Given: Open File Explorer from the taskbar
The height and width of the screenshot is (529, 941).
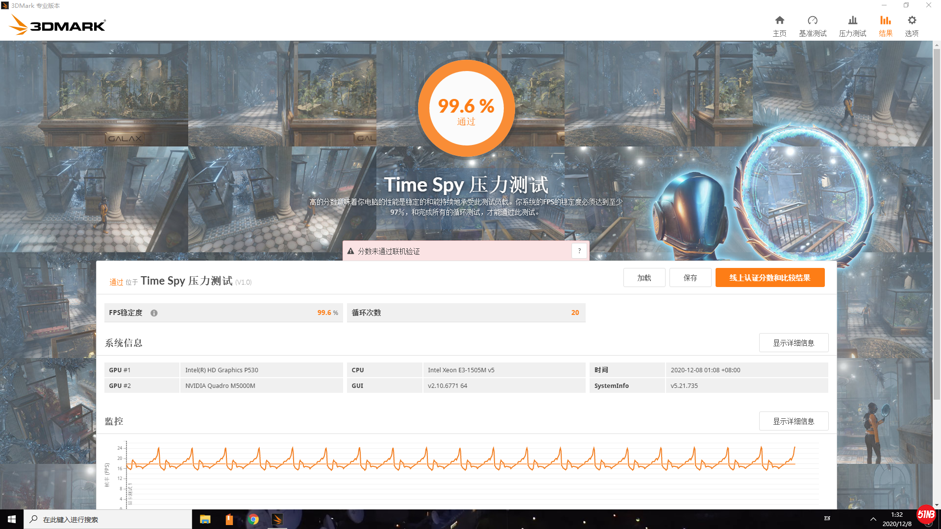Looking at the screenshot, I should (x=205, y=519).
